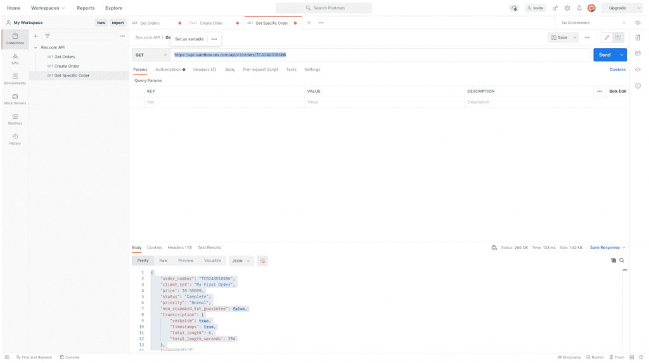This screenshot has width=649, height=363.
Task: Open the Workspaces dropdown menu
Action: (x=48, y=8)
